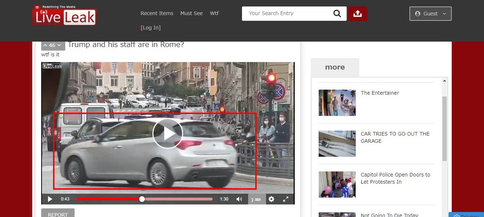The image size is (484, 217).
Task: Click the total duration 1:30 label
Action: (x=224, y=199)
